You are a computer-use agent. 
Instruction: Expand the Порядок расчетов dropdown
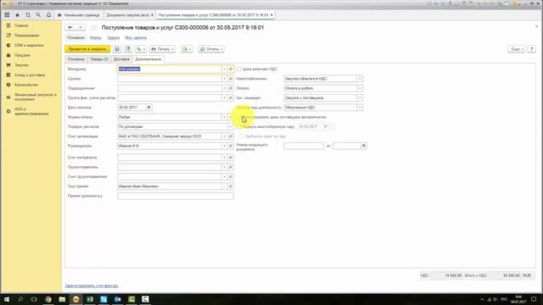230,127
